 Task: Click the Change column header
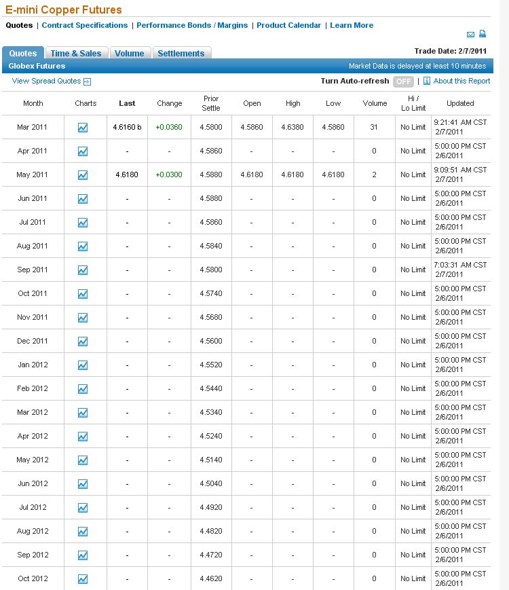click(x=169, y=103)
